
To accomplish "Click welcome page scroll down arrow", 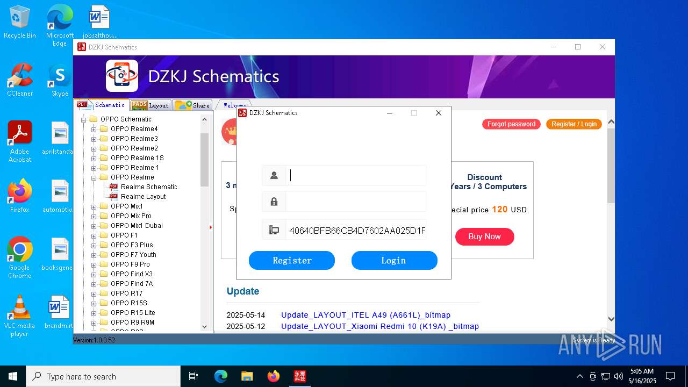I will click(x=611, y=319).
